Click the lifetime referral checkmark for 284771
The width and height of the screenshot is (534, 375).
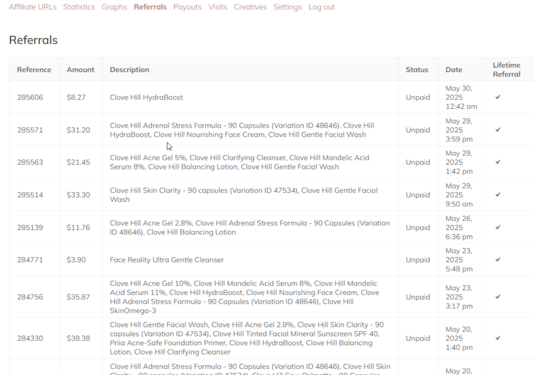498,260
